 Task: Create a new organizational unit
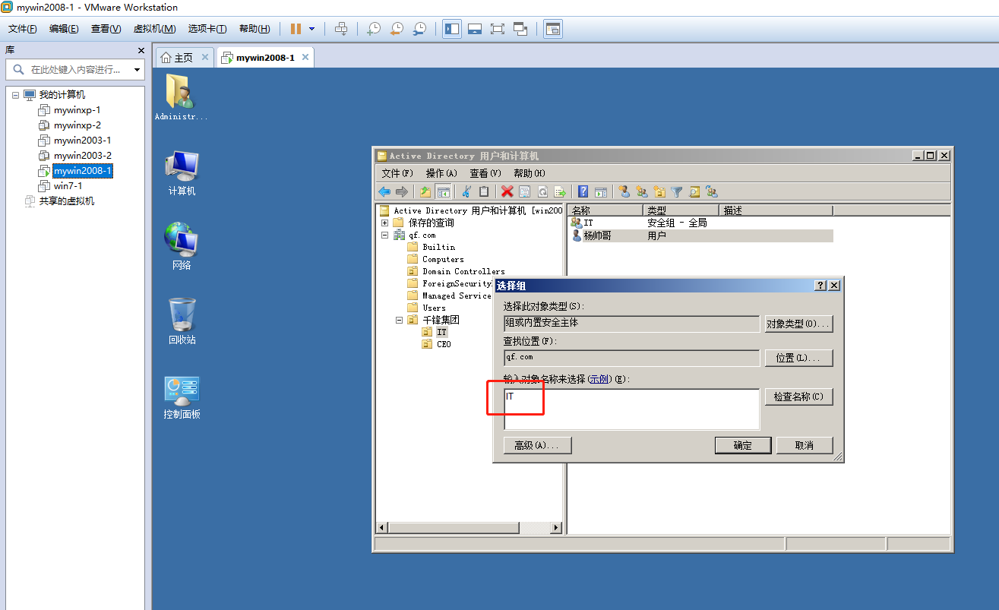(659, 192)
